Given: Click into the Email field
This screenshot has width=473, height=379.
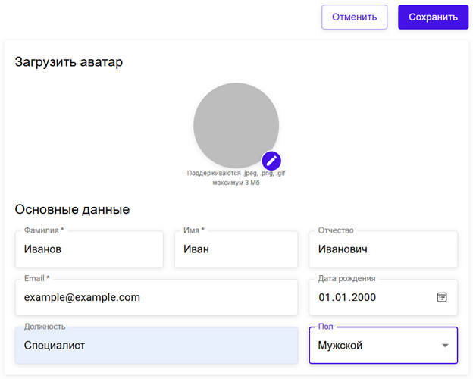Looking at the screenshot, I should [x=157, y=298].
